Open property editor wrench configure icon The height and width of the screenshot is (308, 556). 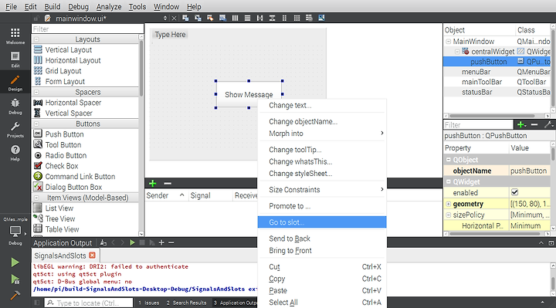[x=548, y=124]
